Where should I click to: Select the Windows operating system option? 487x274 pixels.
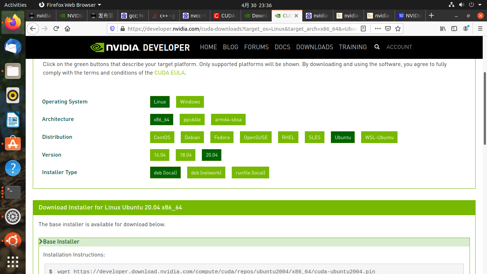[190, 102]
